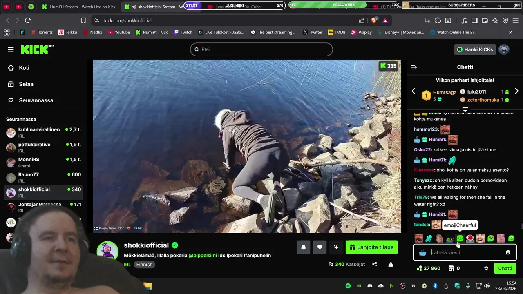Click Hanki KICKs button
Viewport: 523px width, 294px height.
pyautogui.click(x=475, y=49)
